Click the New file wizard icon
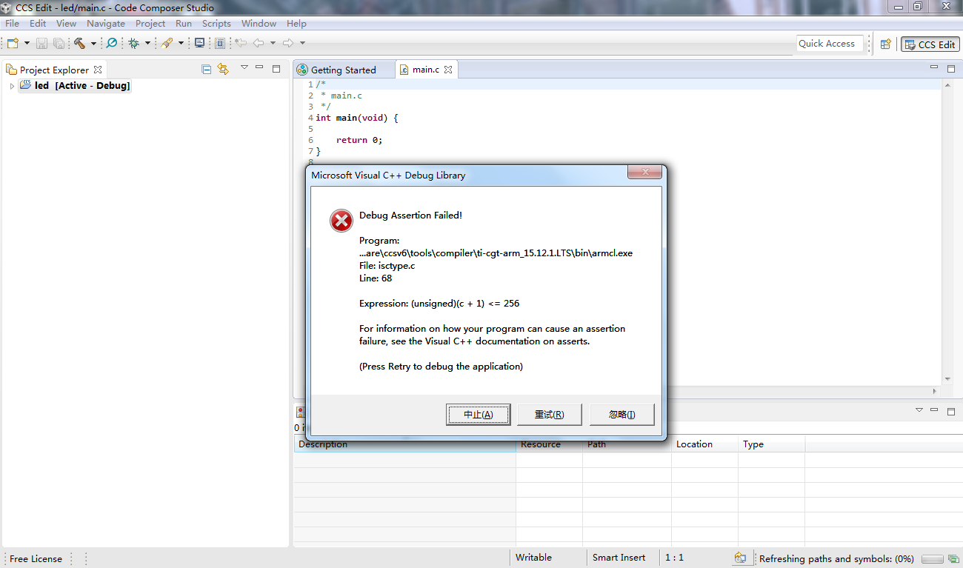This screenshot has height=568, width=963. point(13,44)
